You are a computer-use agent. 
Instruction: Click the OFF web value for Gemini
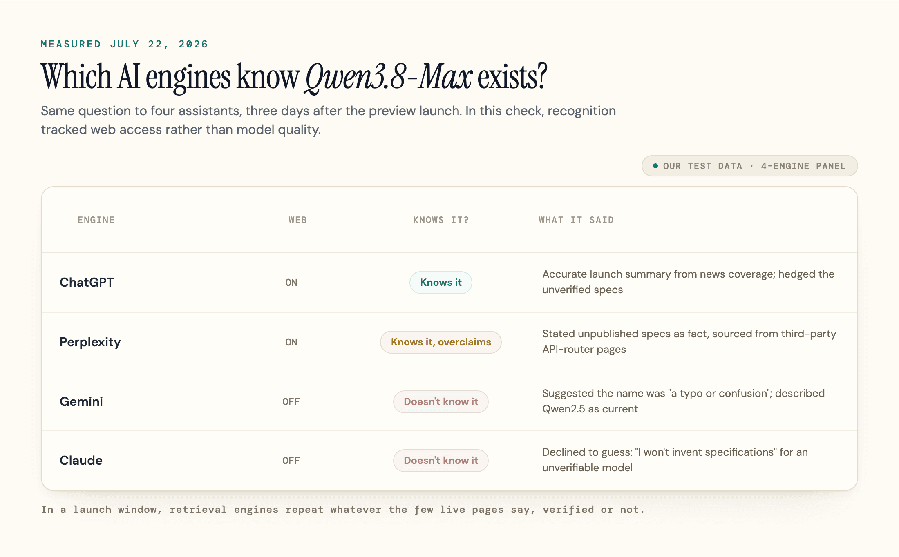point(291,402)
